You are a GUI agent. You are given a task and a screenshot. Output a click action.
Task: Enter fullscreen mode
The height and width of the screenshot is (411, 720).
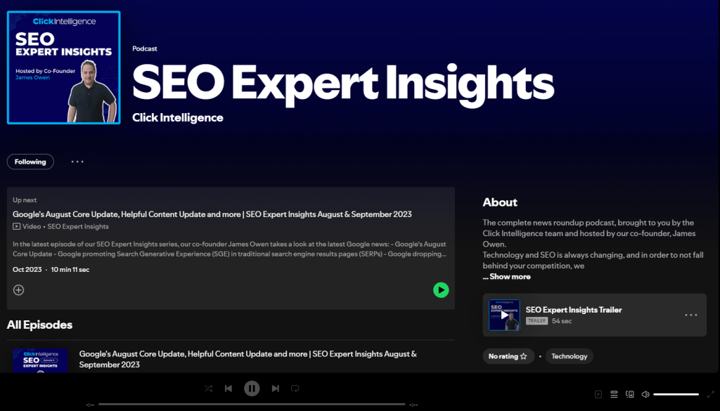709,394
